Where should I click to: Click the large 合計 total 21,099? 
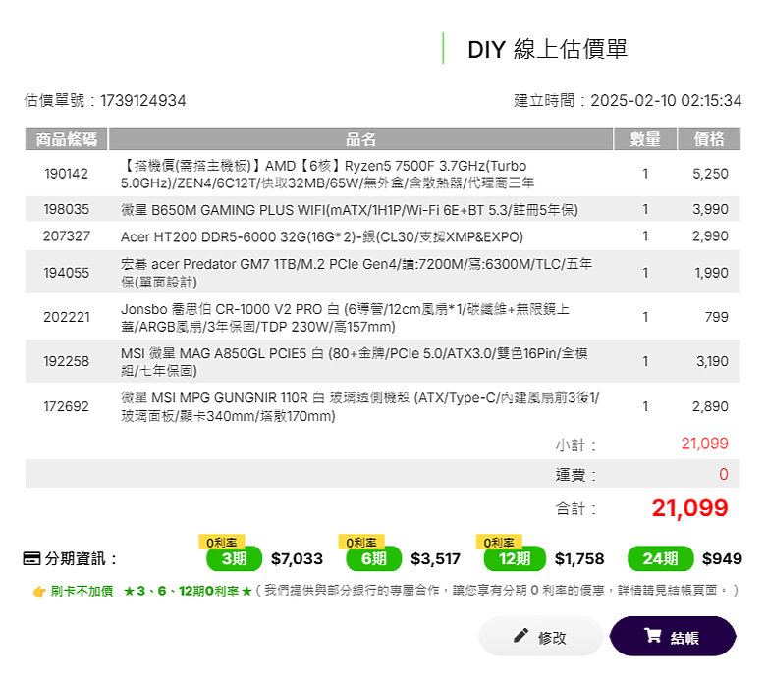click(x=689, y=508)
